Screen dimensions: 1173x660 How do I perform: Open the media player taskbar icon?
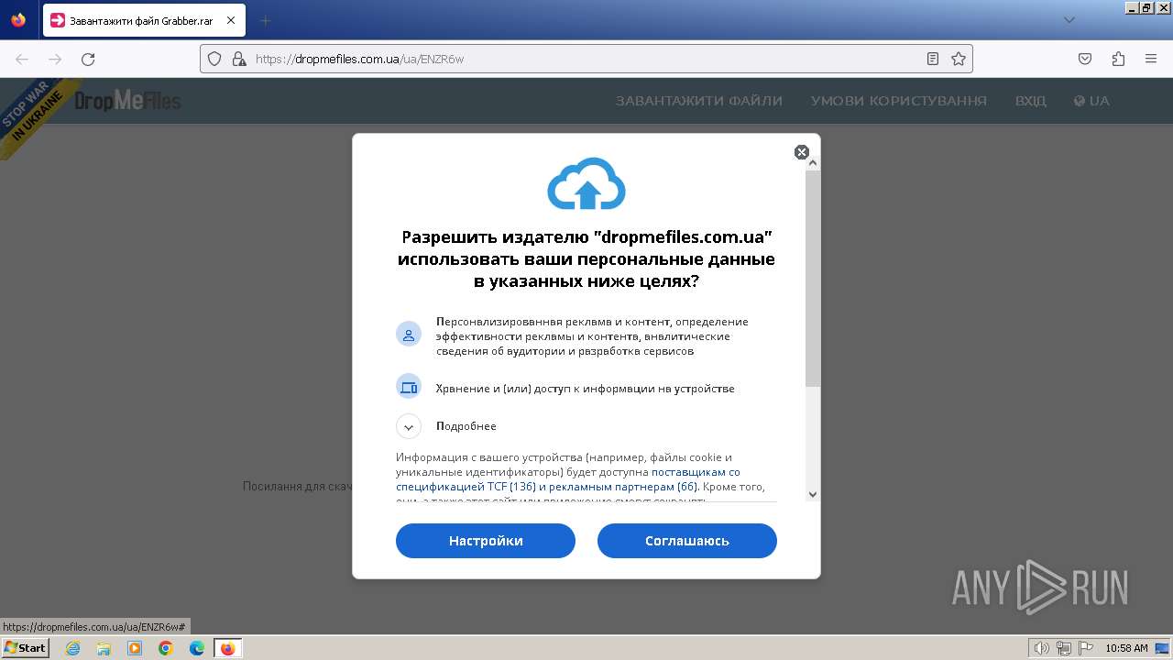[135, 648]
